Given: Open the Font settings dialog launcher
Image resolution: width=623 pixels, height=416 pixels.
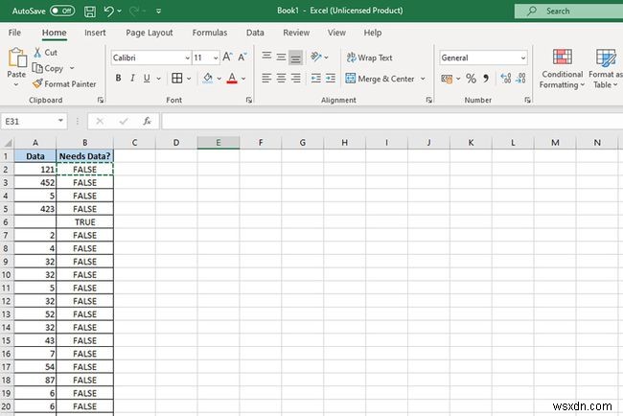Looking at the screenshot, I should pos(249,100).
